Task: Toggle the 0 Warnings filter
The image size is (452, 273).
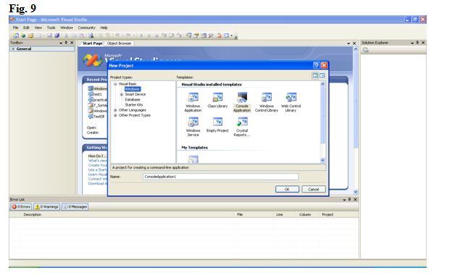Action: point(46,206)
